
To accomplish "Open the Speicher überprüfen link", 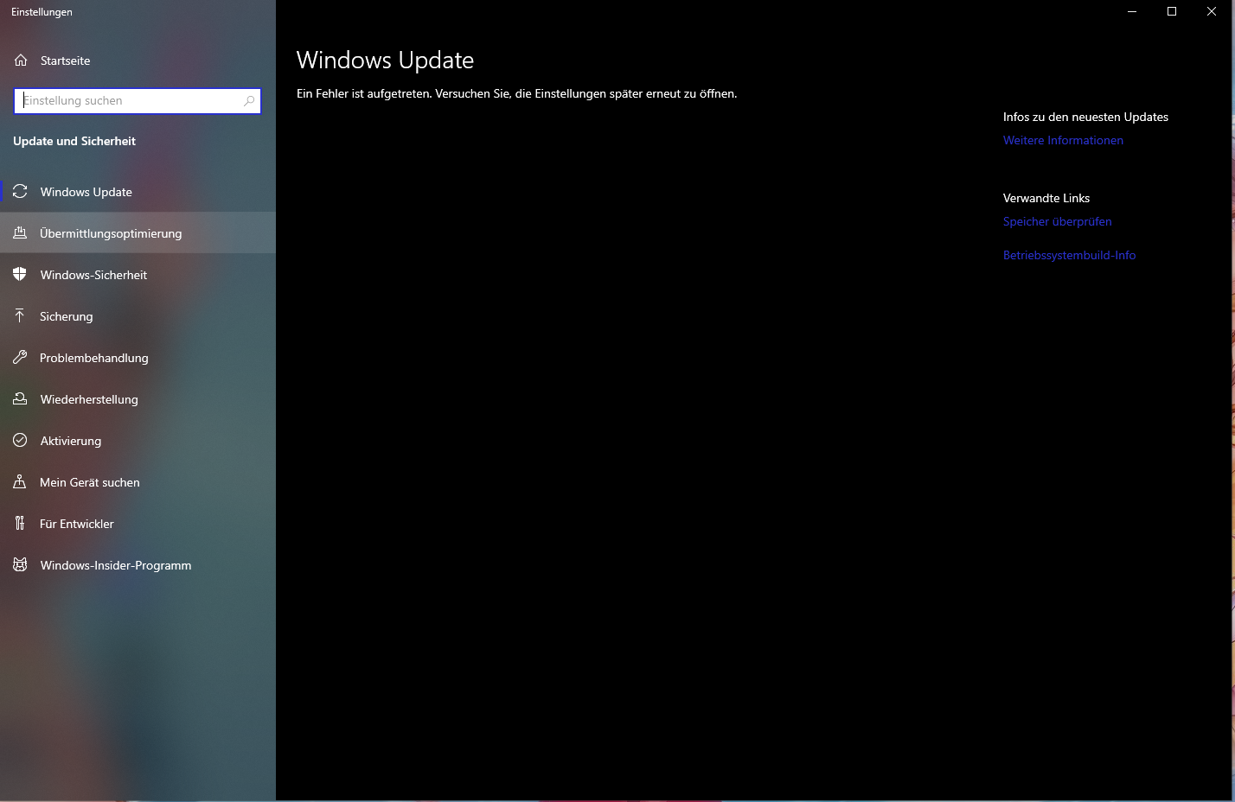I will click(1057, 221).
